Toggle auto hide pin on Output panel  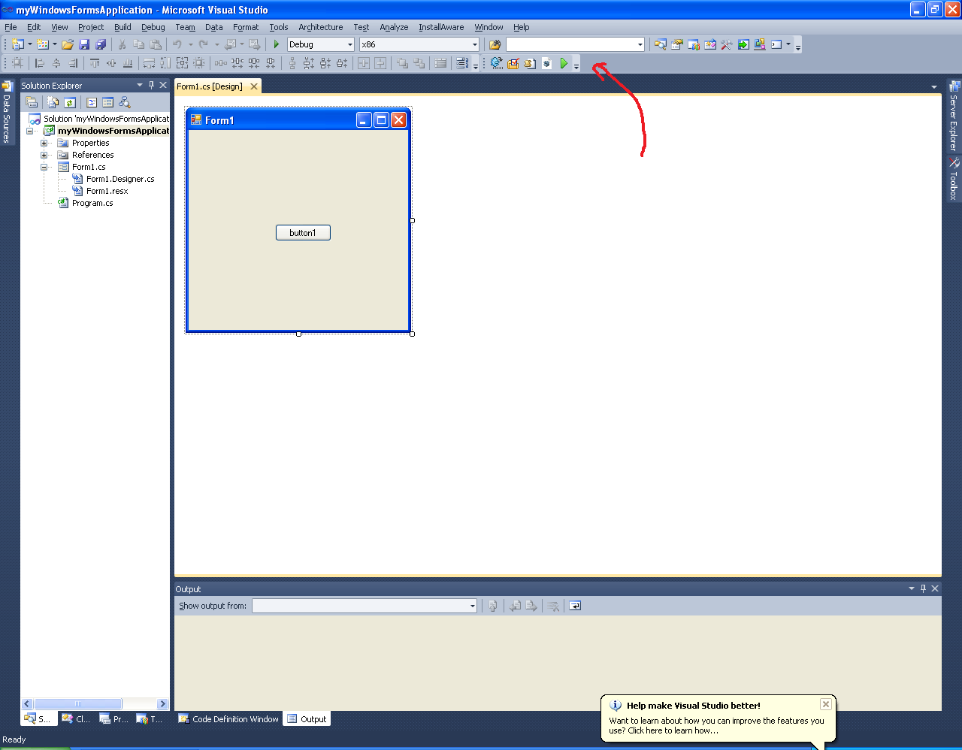924,588
